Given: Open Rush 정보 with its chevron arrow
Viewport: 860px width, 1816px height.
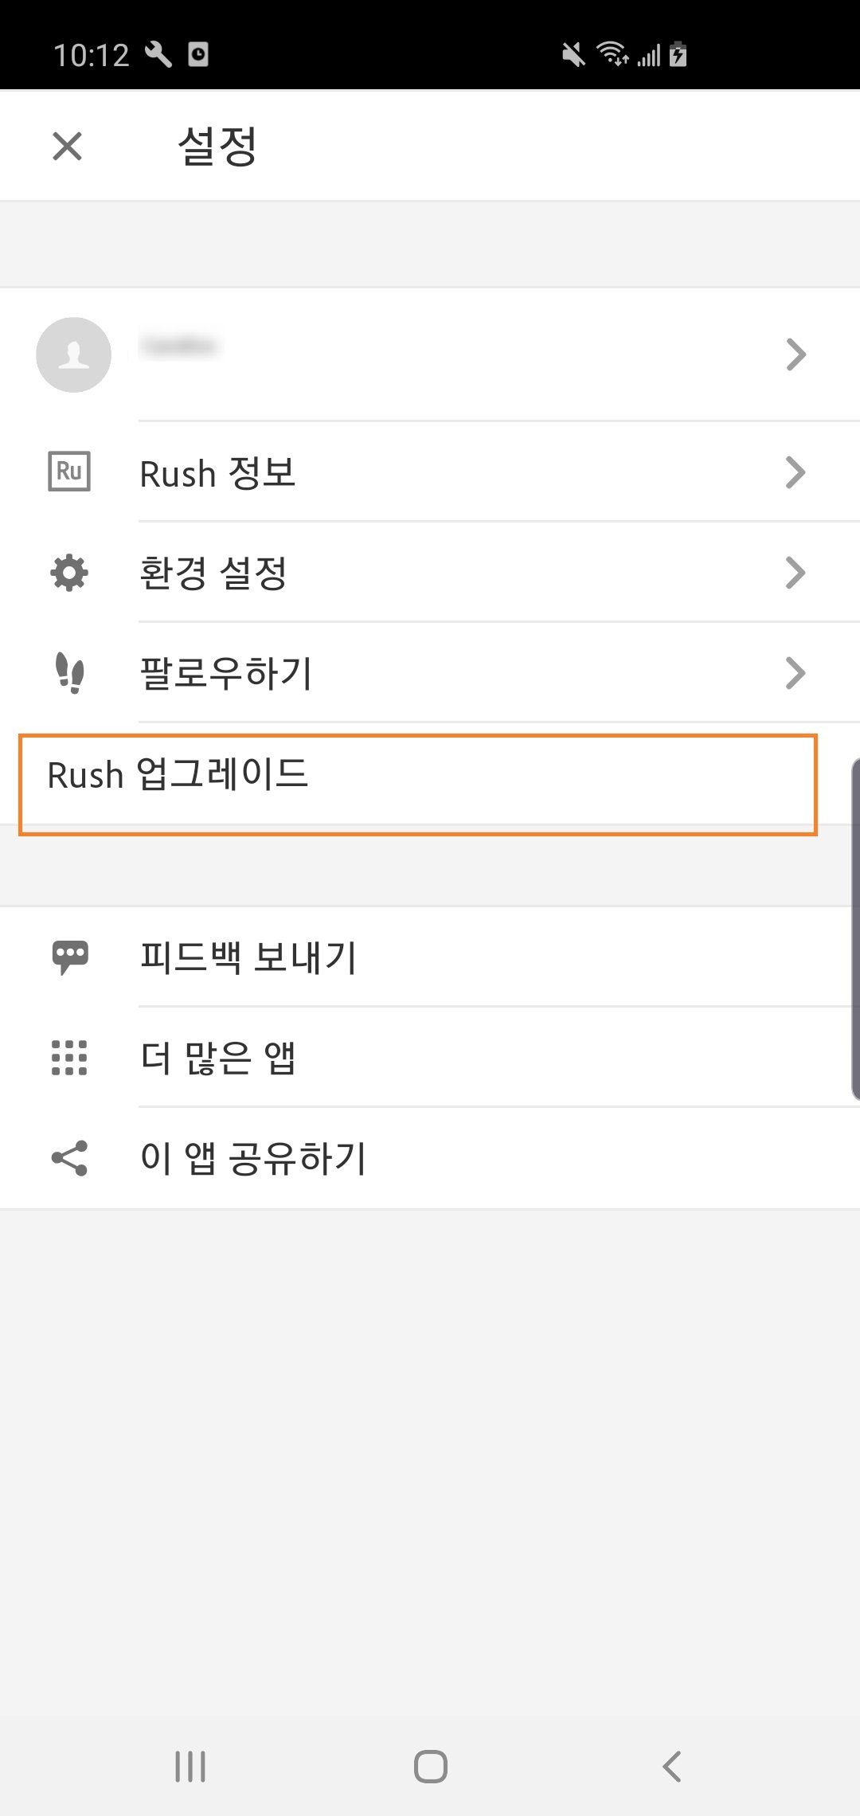Looking at the screenshot, I should [795, 472].
